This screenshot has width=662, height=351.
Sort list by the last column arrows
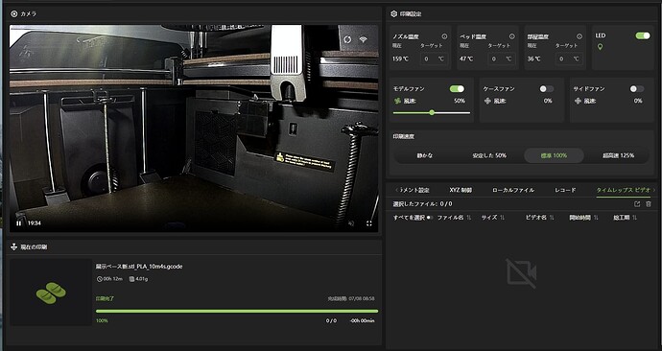634,218
